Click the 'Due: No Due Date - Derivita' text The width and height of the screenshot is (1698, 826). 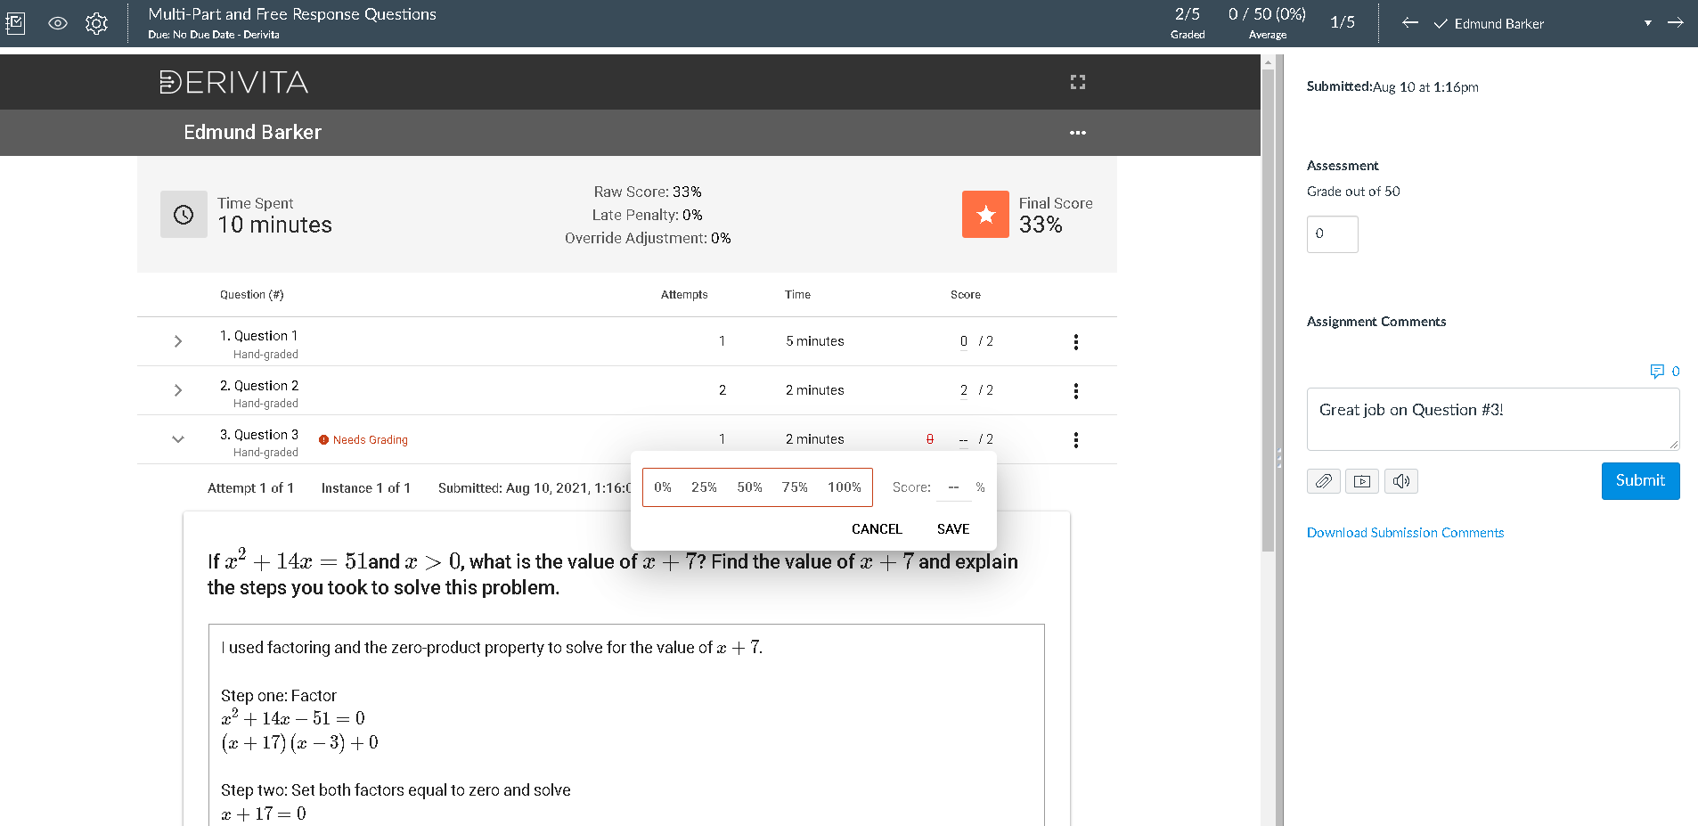[x=214, y=35]
